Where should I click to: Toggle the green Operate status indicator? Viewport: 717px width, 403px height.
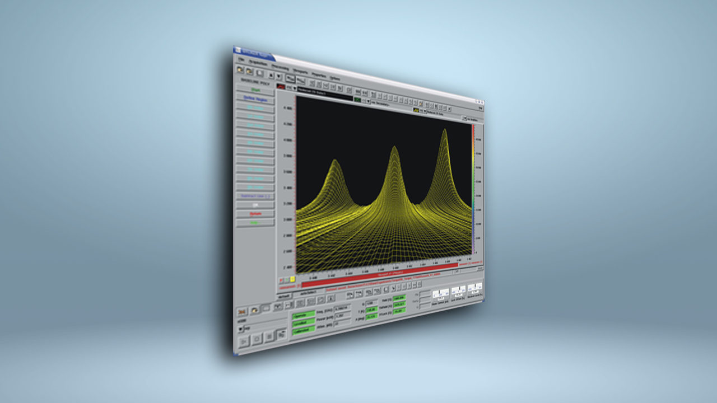tap(304, 316)
